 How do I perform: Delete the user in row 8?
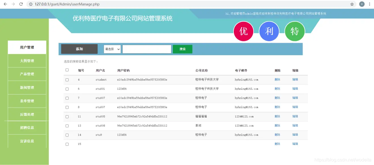tap(277, 107)
